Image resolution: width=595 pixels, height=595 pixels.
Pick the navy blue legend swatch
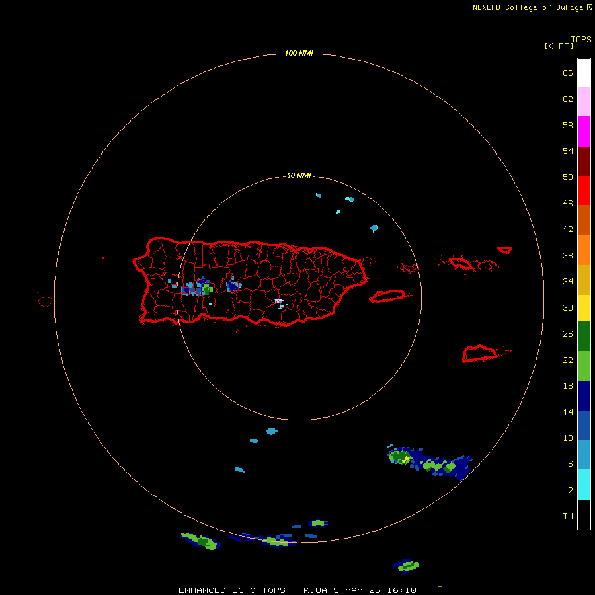point(584,396)
